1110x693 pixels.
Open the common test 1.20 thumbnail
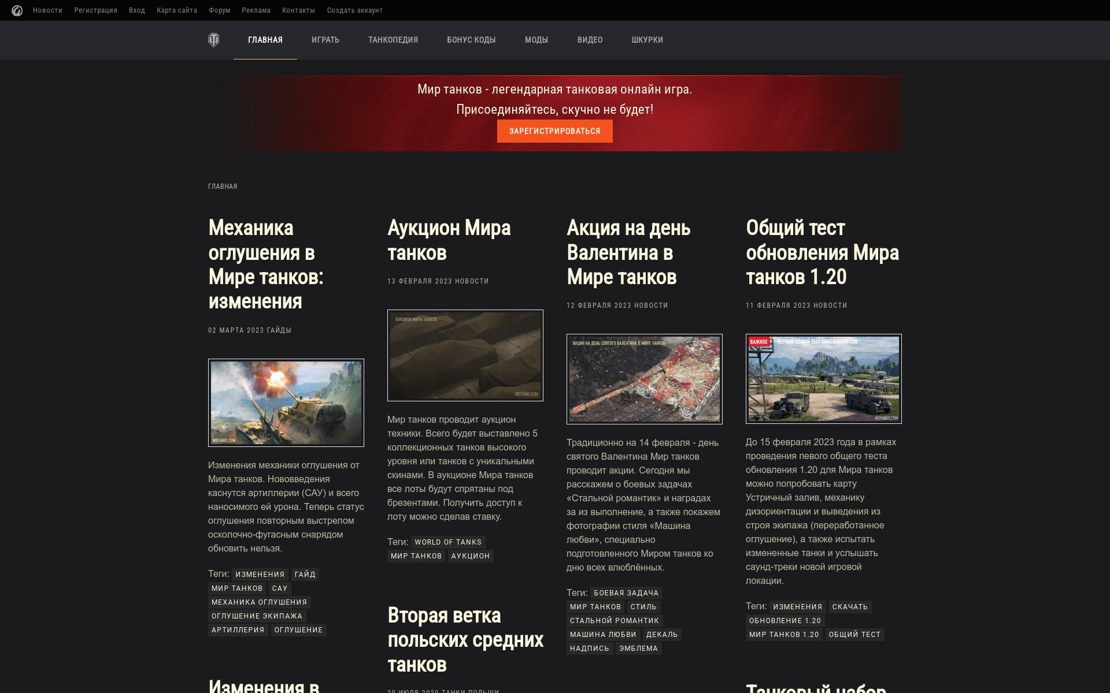(x=823, y=379)
